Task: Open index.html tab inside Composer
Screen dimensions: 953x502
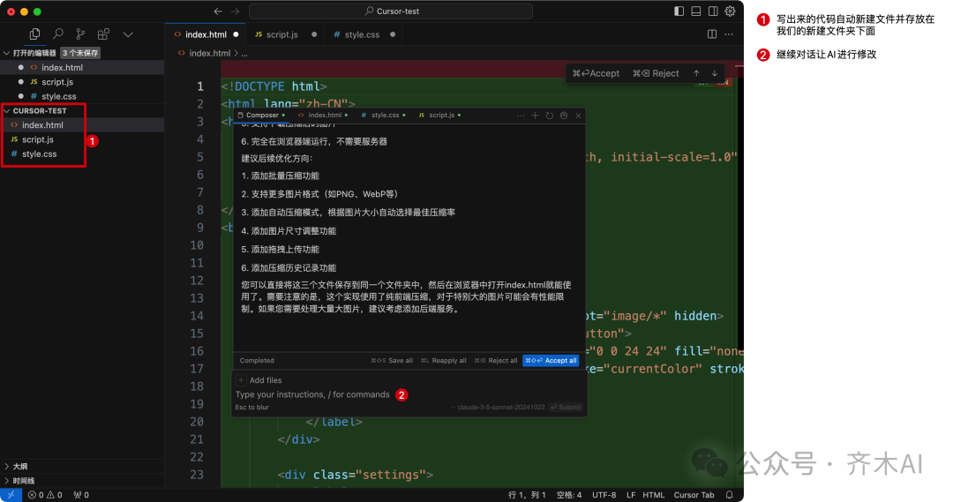Action: [x=323, y=115]
